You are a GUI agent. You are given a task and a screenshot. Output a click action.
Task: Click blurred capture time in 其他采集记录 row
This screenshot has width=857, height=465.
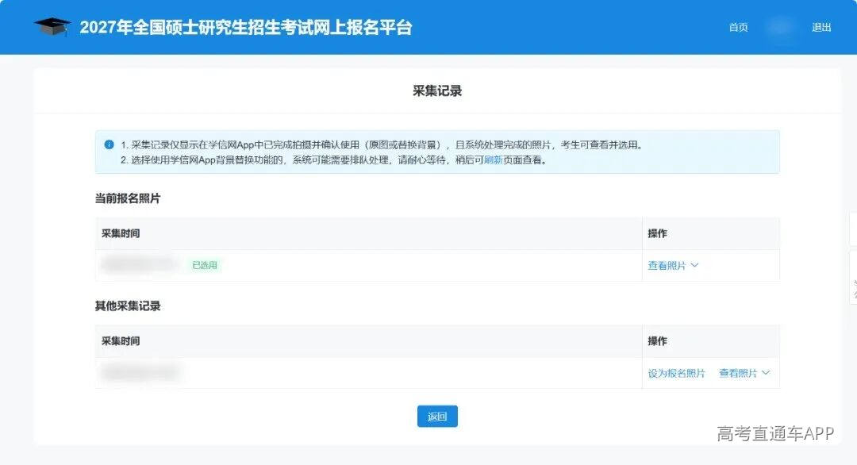pos(140,373)
